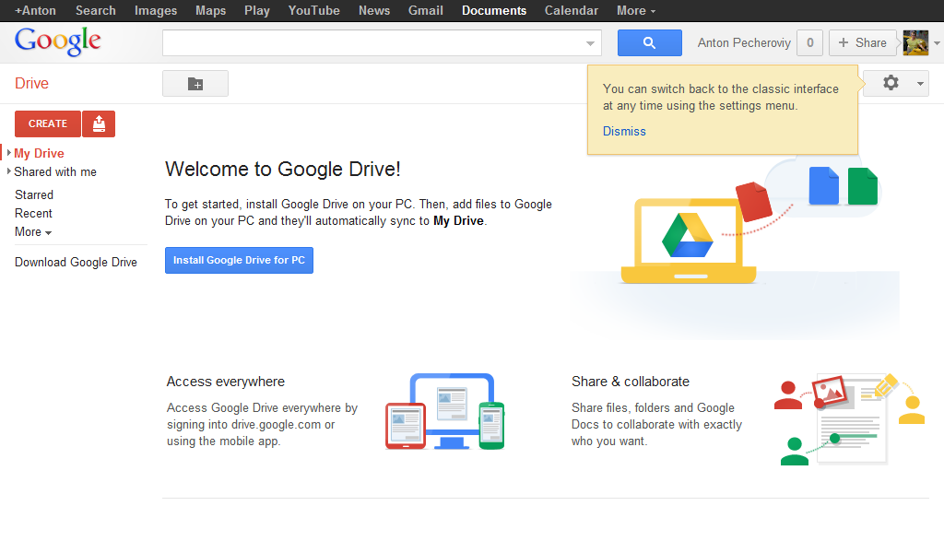
Task: Click inside the search input field
Action: (369, 42)
